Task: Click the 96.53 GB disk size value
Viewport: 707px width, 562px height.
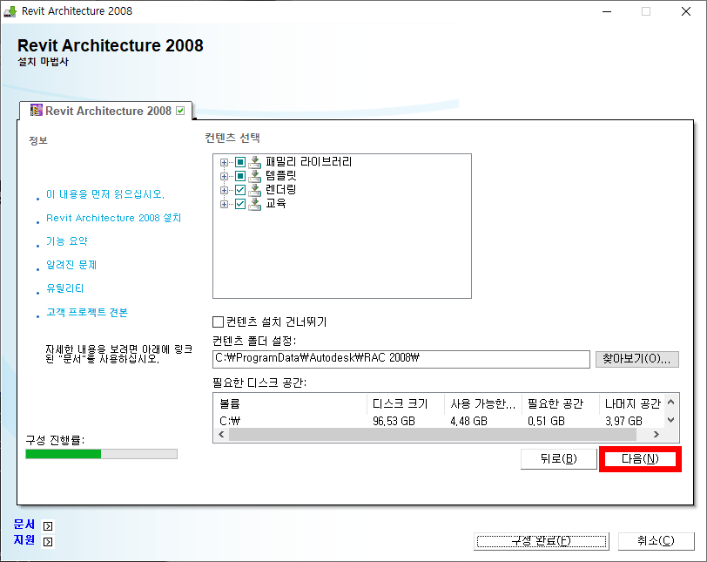Action: point(394,421)
